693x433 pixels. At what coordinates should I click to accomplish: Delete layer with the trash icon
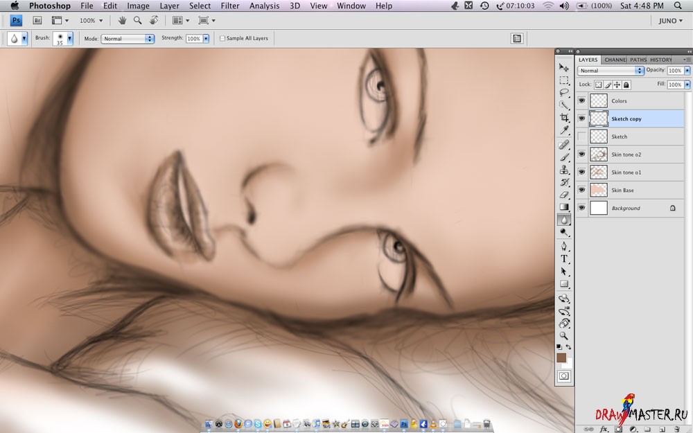click(x=676, y=429)
